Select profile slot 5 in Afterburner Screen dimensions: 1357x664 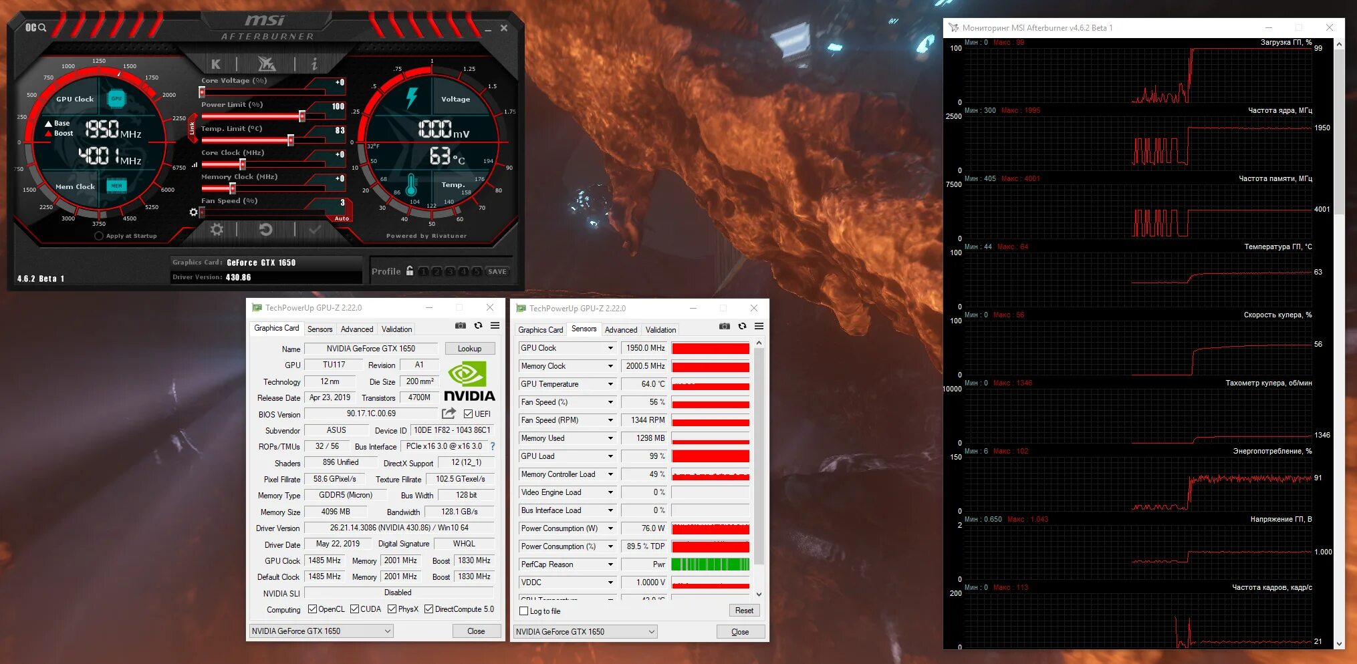[x=477, y=272]
